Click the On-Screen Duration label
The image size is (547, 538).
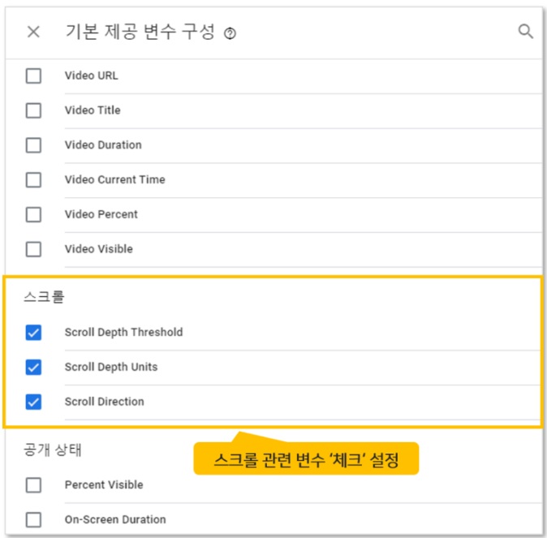coord(115,519)
